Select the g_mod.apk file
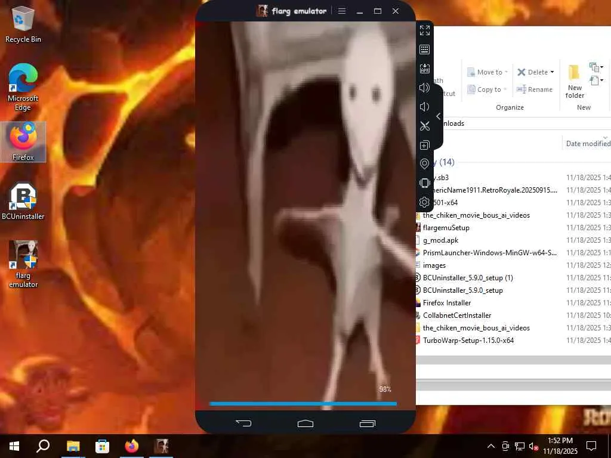 pos(440,240)
